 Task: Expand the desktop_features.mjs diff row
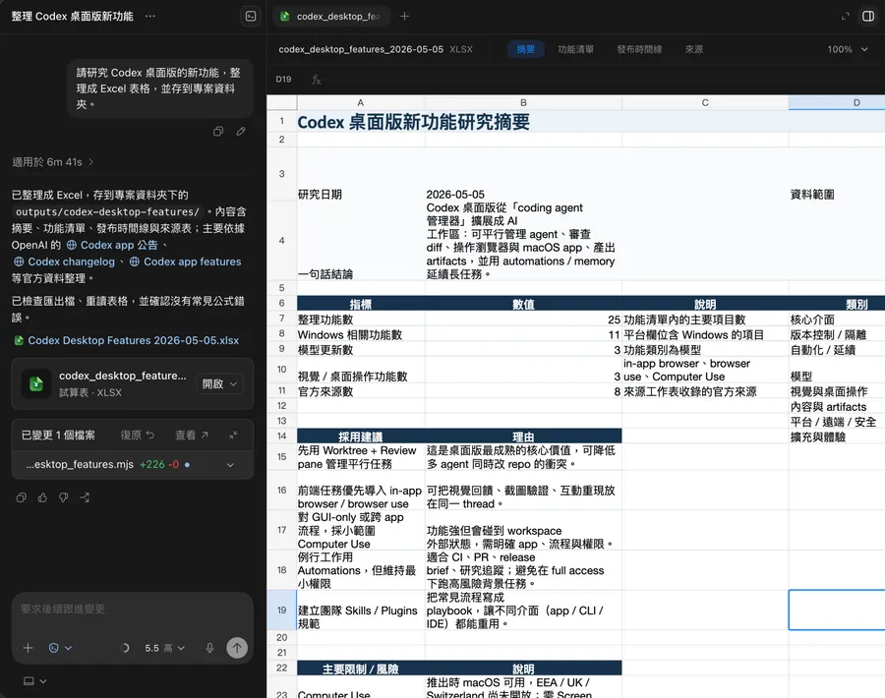click(132, 465)
